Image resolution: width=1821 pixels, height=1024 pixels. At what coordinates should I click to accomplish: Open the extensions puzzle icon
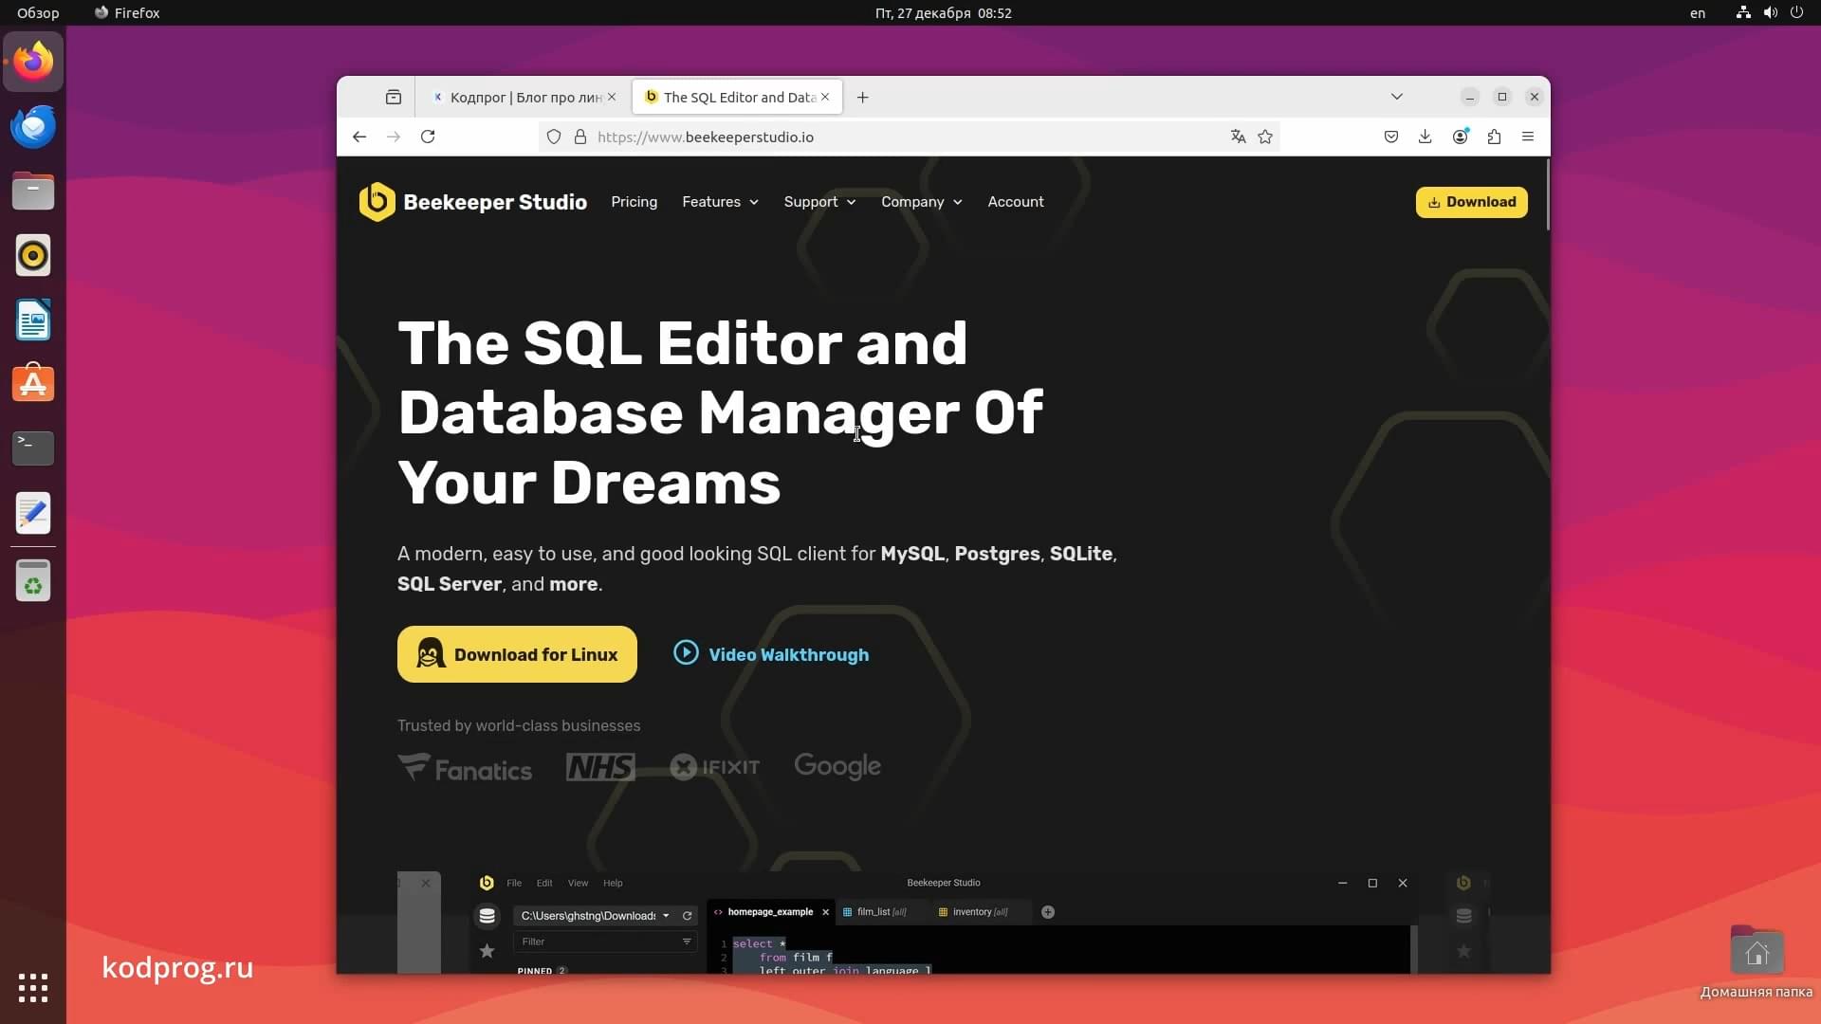1495,137
